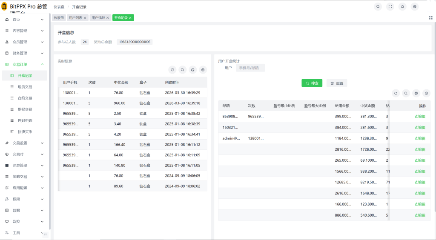Open column settings for 用户开盒统计 table

pos(427,93)
